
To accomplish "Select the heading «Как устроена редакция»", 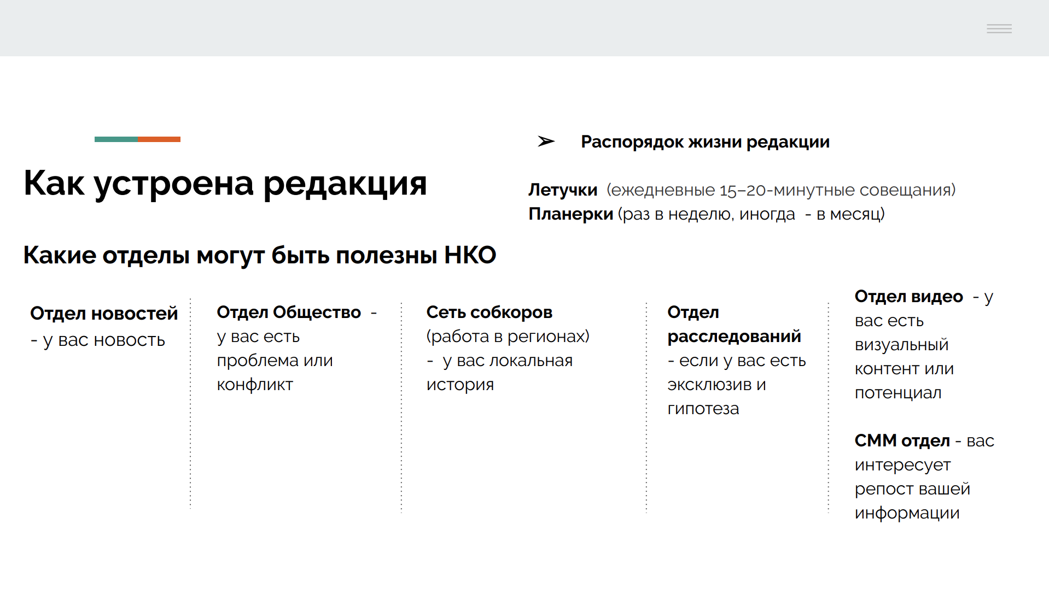I will (225, 184).
